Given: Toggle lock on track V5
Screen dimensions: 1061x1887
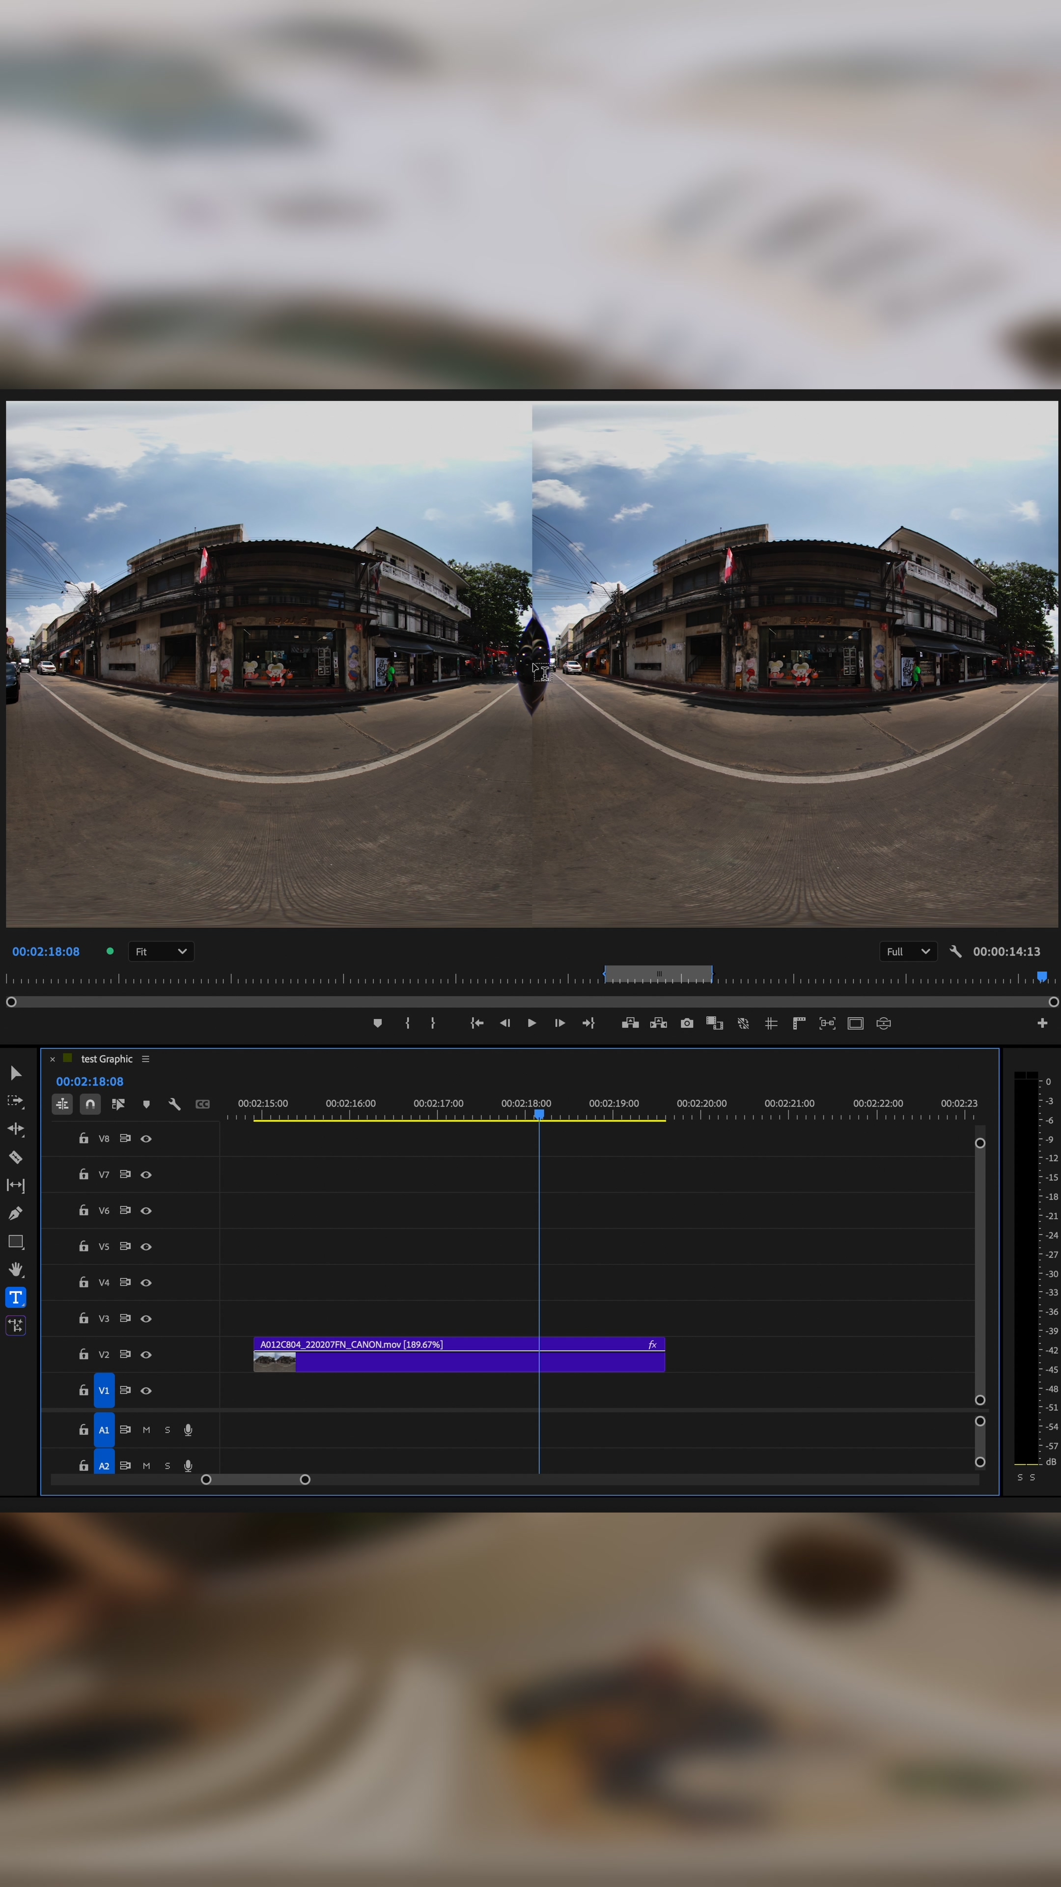Looking at the screenshot, I should point(84,1246).
